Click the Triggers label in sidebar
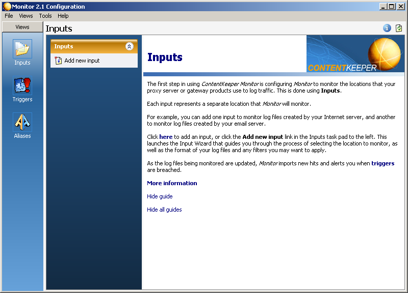The image size is (408, 293). [22, 99]
